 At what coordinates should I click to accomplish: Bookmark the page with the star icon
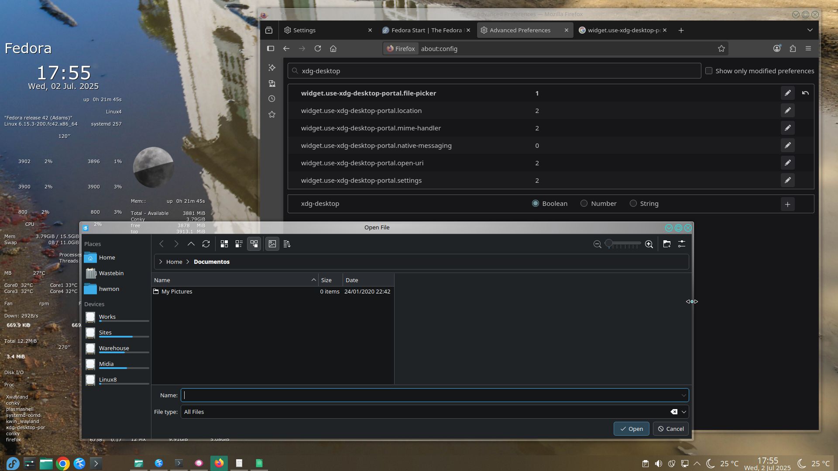pyautogui.click(x=721, y=48)
